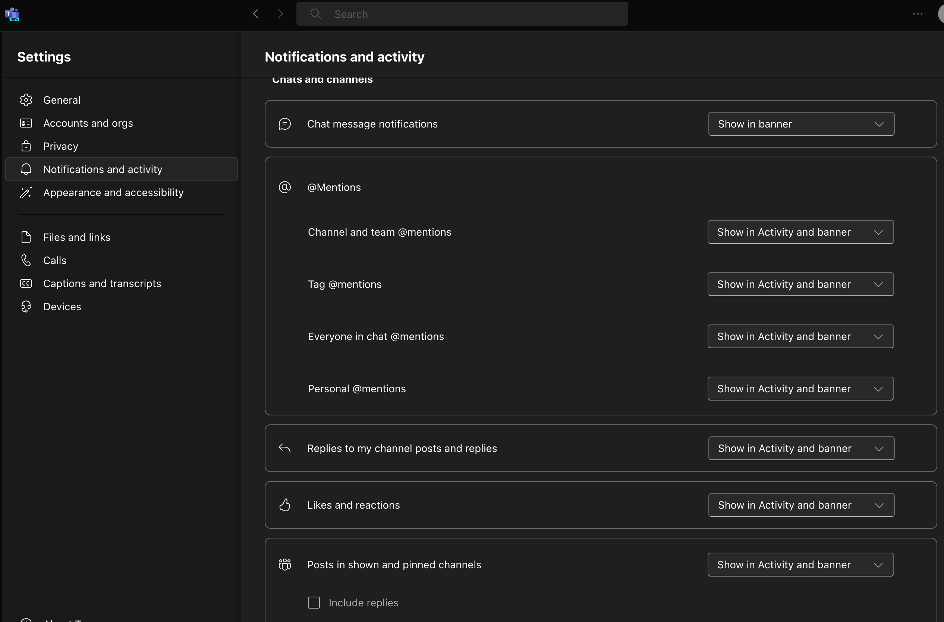944x622 pixels.
Task: Open Chat message notifications dropdown
Action: 801,124
